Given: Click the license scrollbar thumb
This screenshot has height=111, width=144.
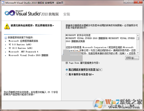Looking at the screenshot, I should pyautogui.click(x=138, y=38).
